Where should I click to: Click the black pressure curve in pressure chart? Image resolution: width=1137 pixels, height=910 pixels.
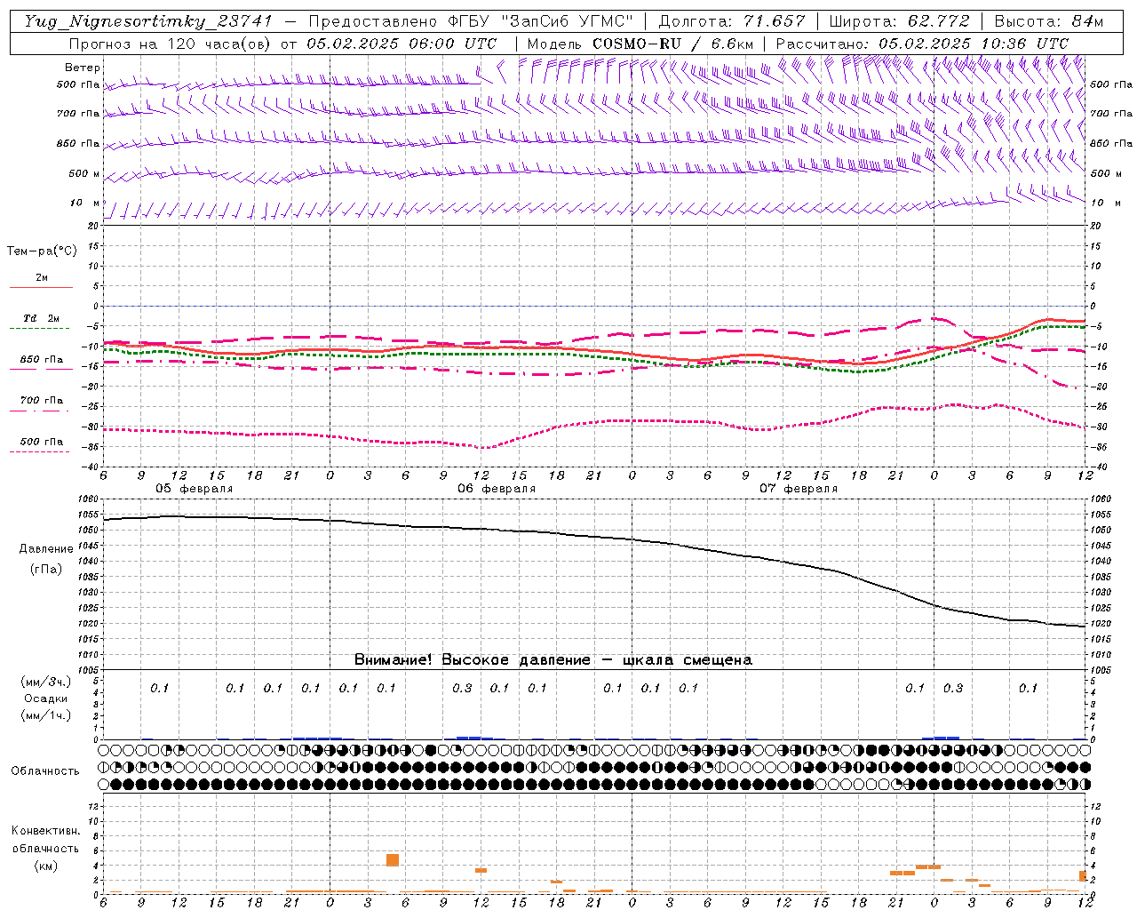click(594, 538)
